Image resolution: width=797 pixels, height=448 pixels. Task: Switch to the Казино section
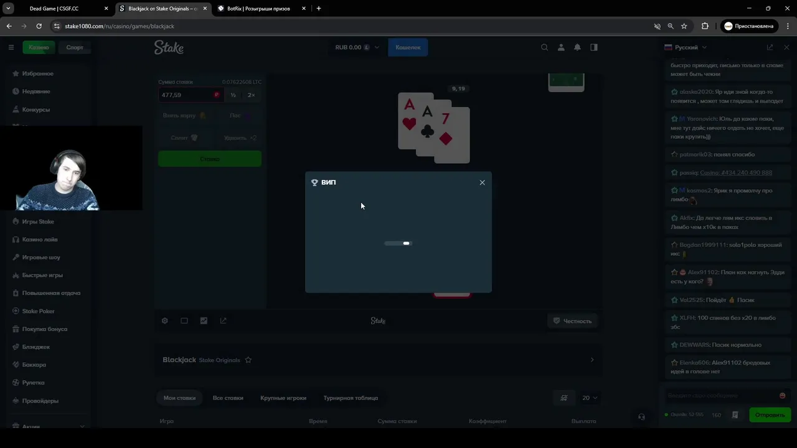(39, 47)
